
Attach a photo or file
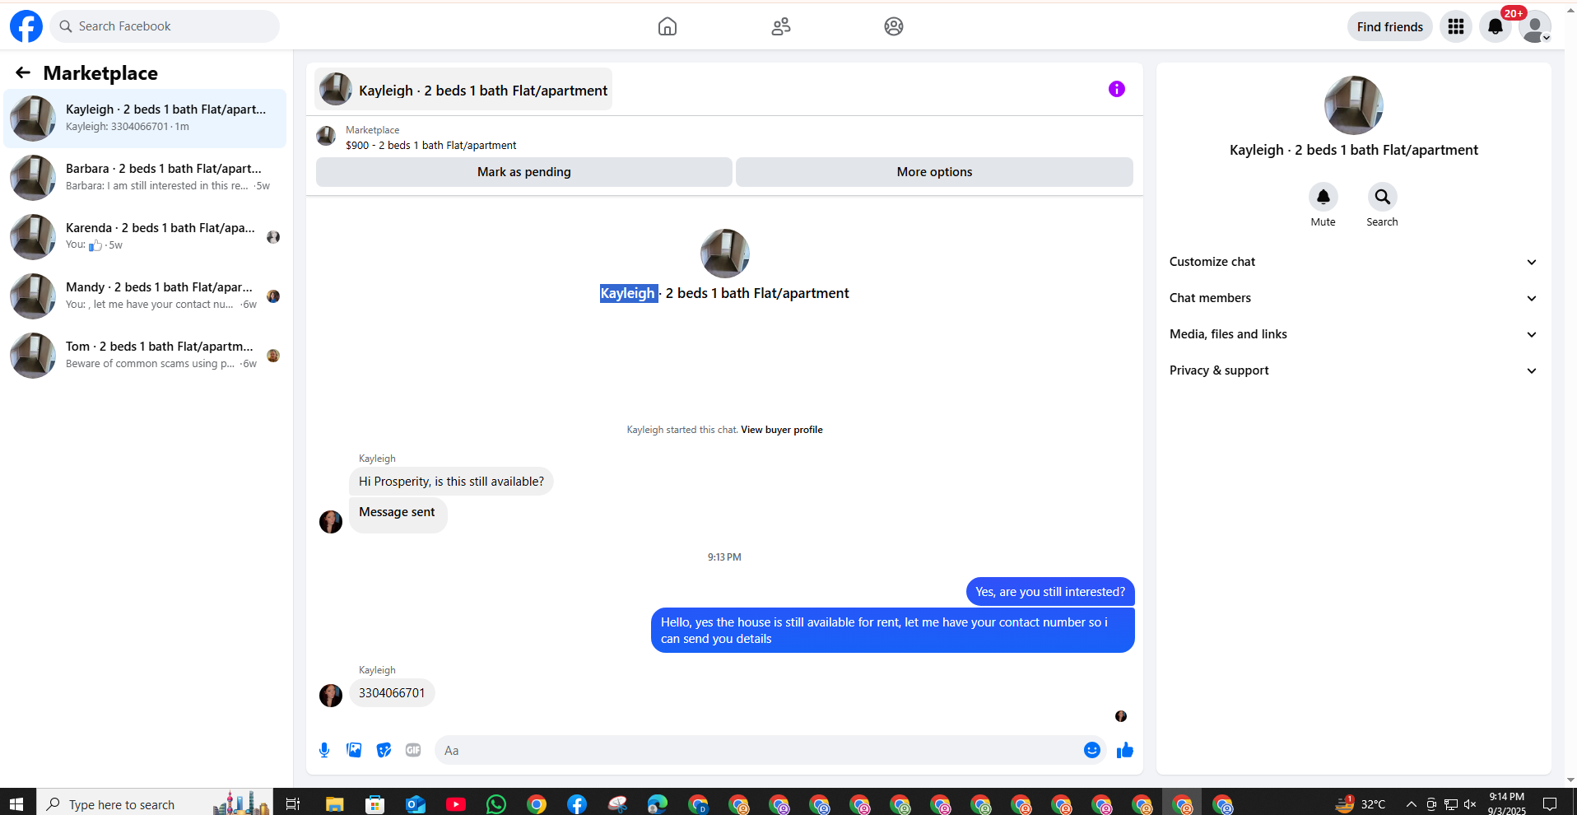click(354, 750)
